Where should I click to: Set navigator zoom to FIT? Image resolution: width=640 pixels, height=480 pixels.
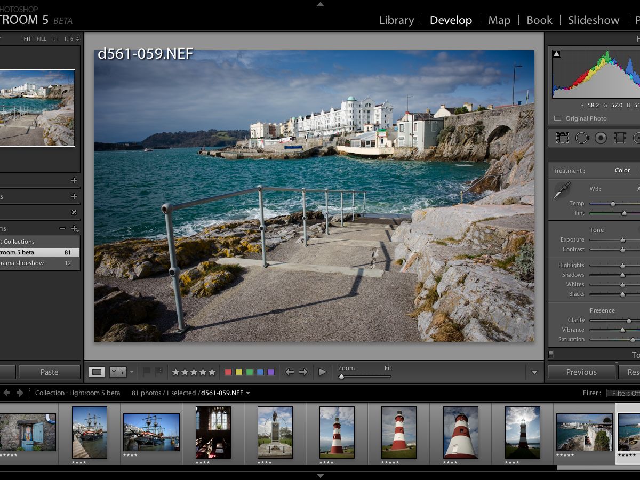(27, 39)
